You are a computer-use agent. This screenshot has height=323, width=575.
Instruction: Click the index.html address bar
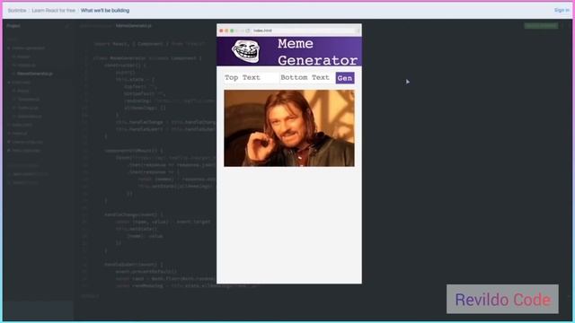point(305,31)
